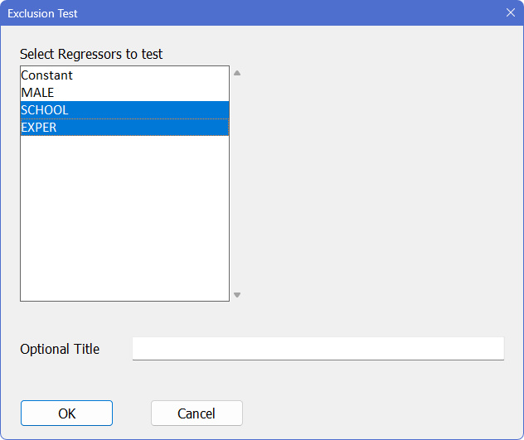Click the 'Optional Title' label text
This screenshot has width=524, height=440.
pyautogui.click(x=60, y=350)
